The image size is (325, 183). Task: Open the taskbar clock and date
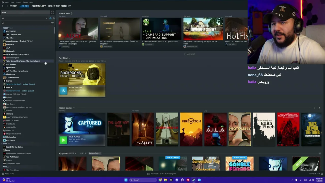pos(319,180)
